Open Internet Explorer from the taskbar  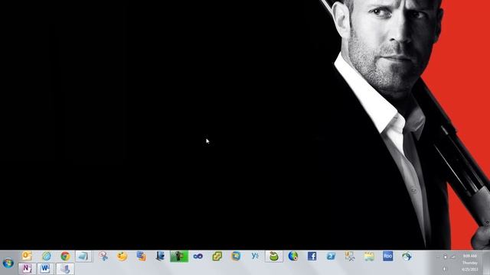pyautogui.click(x=46, y=257)
